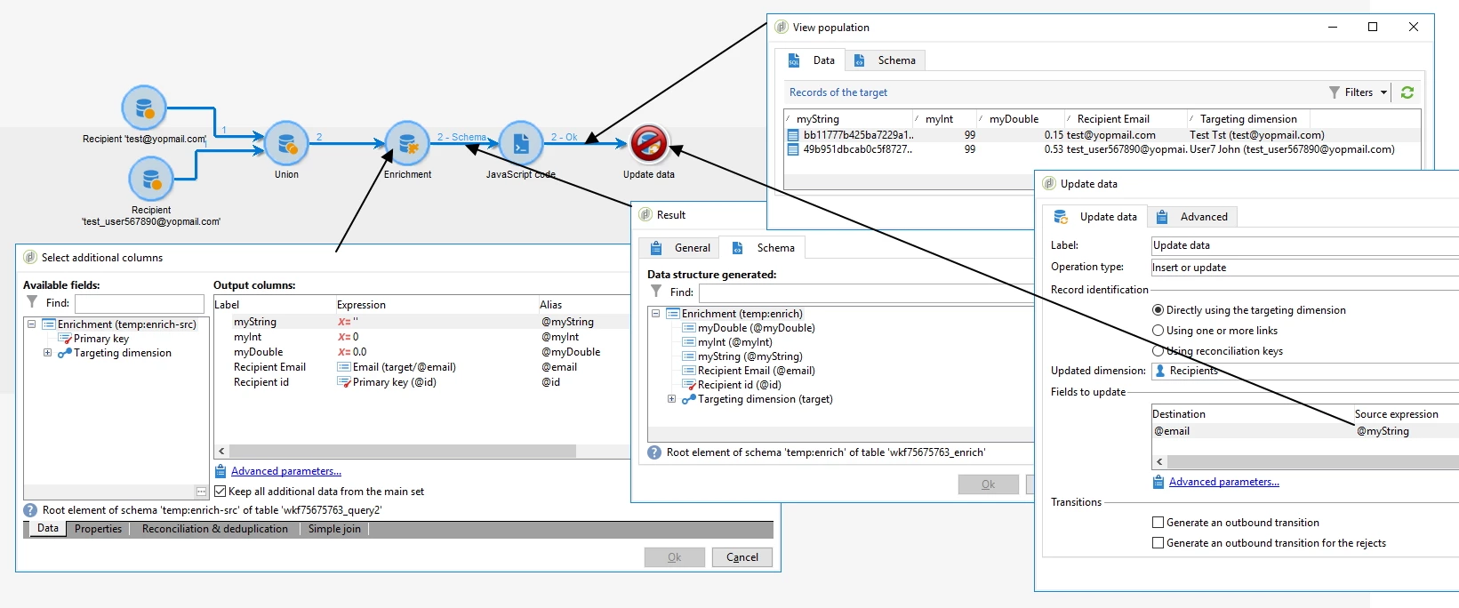This screenshot has width=1459, height=608.
Task: Click the Recipient id (@id) key icon in Result
Action: pyautogui.click(x=689, y=385)
